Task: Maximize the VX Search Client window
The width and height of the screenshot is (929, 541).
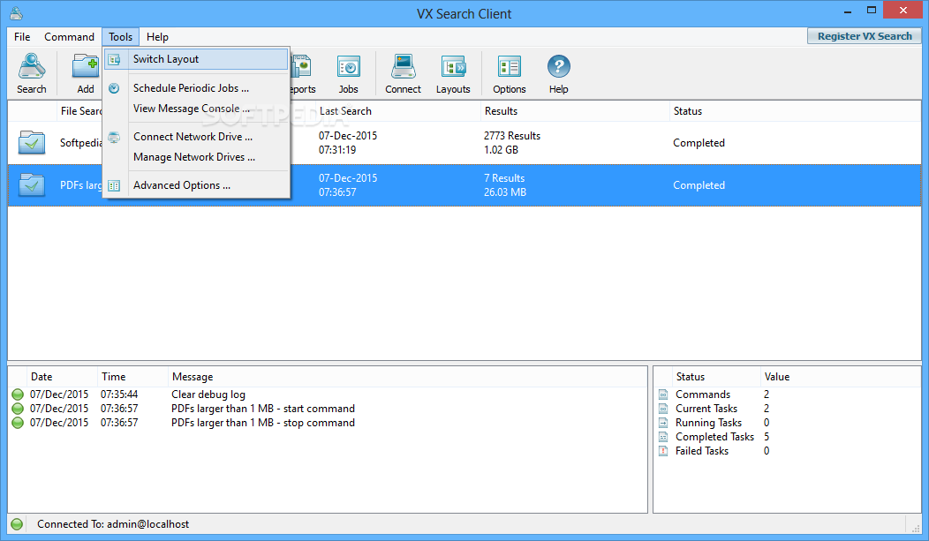Action: point(871,10)
